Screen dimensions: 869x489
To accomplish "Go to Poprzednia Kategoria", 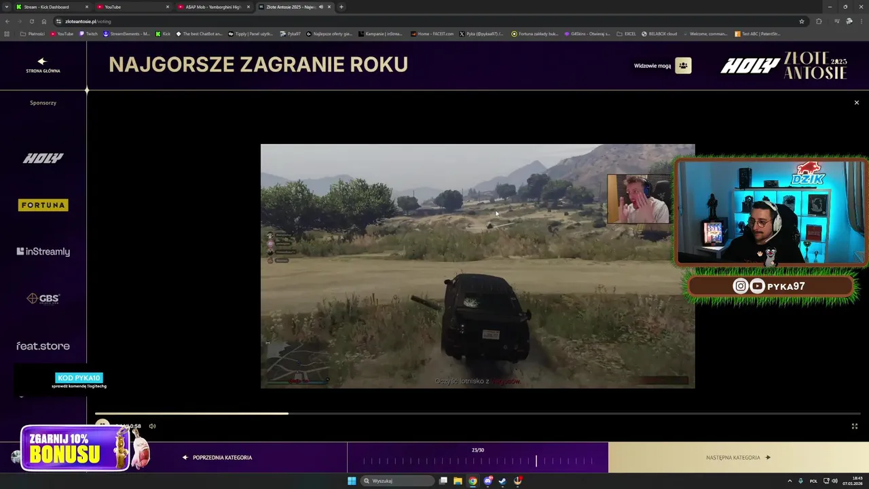I will (x=217, y=457).
